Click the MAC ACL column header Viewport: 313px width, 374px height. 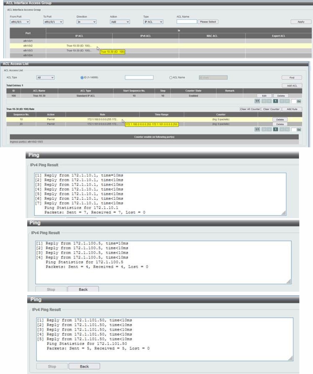tap(212, 36)
